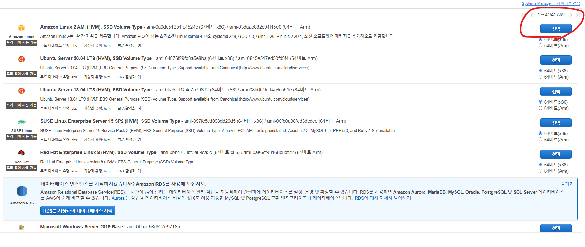
Task: Click Amazon Linux 2 description text
Action: [x=217, y=36]
